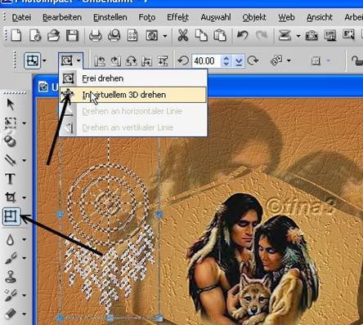This screenshot has height=325, width=363.
Task: Select the Eraser tool in toolbox
Action: coord(11,314)
